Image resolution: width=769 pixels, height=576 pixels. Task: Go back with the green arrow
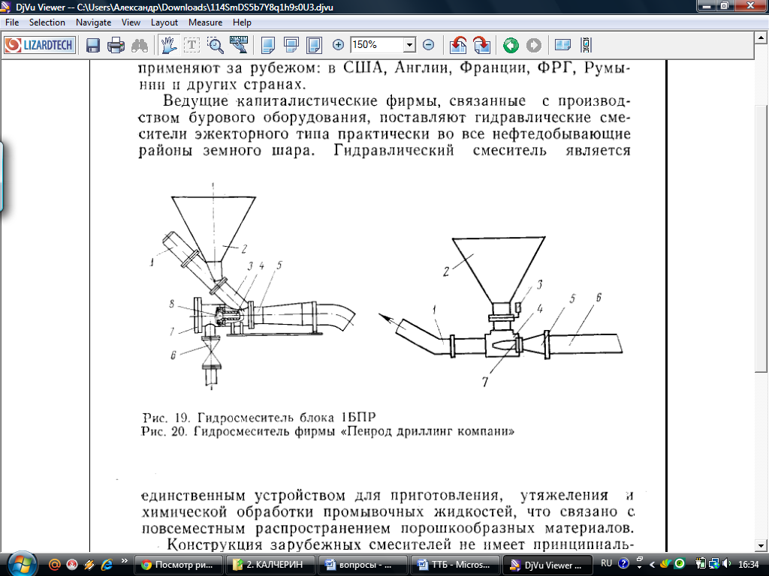pos(511,46)
